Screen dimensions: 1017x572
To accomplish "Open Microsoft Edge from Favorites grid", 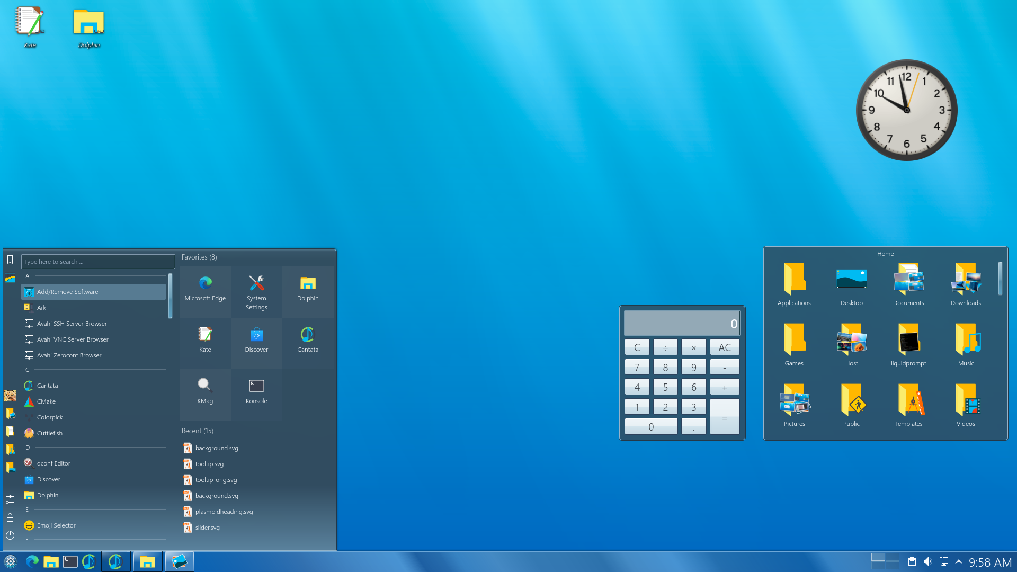I will point(205,291).
